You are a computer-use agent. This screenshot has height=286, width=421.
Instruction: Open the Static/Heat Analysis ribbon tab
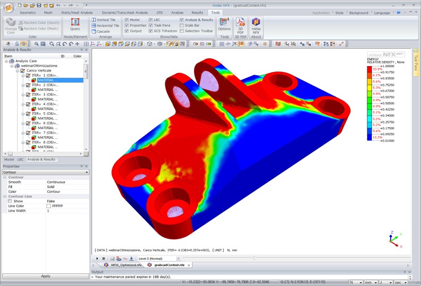coord(77,13)
